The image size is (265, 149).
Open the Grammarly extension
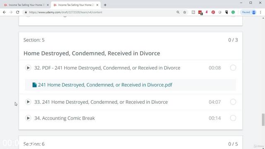coord(233,12)
